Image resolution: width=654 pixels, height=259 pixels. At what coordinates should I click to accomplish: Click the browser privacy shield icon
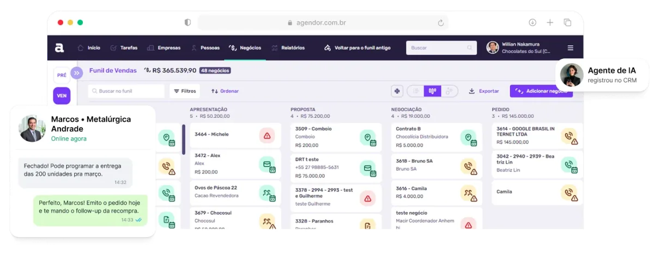tap(187, 22)
